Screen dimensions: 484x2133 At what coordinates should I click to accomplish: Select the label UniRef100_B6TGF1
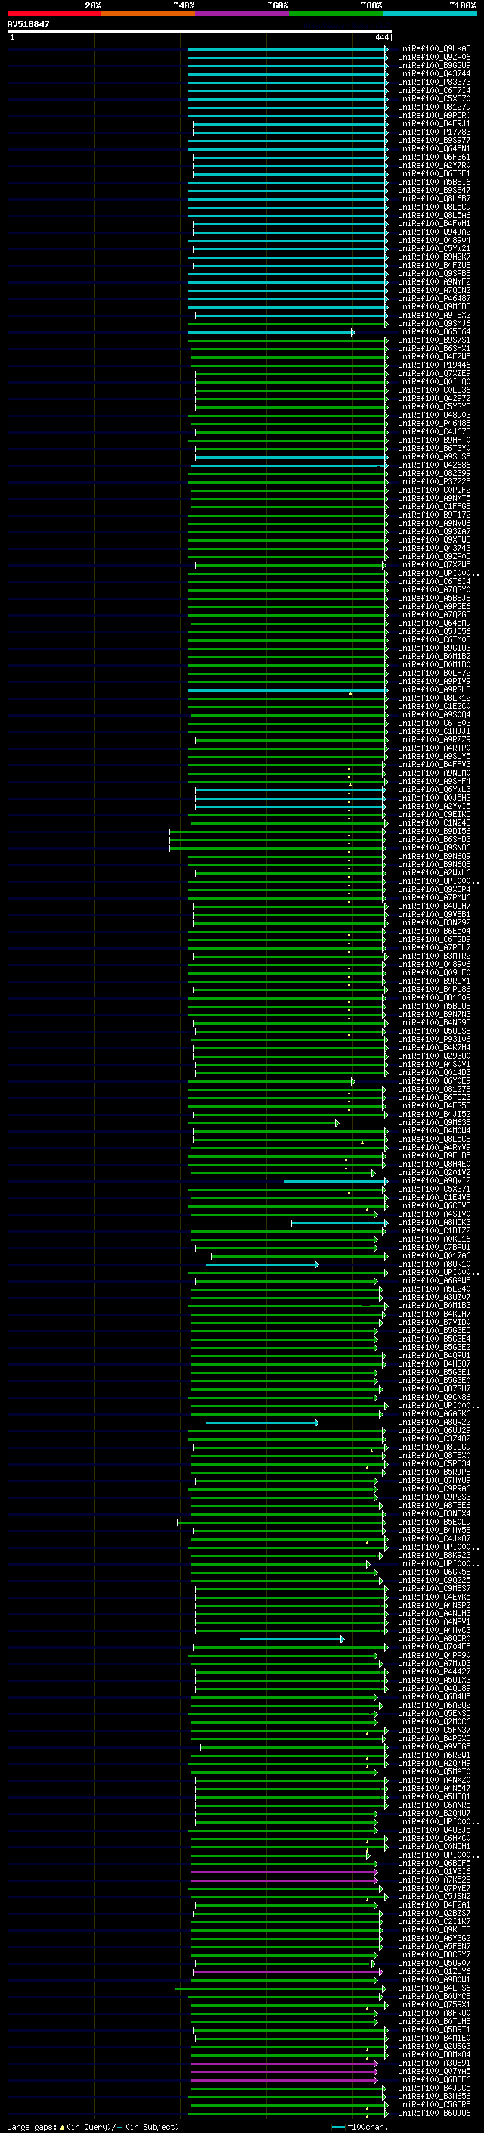point(433,173)
